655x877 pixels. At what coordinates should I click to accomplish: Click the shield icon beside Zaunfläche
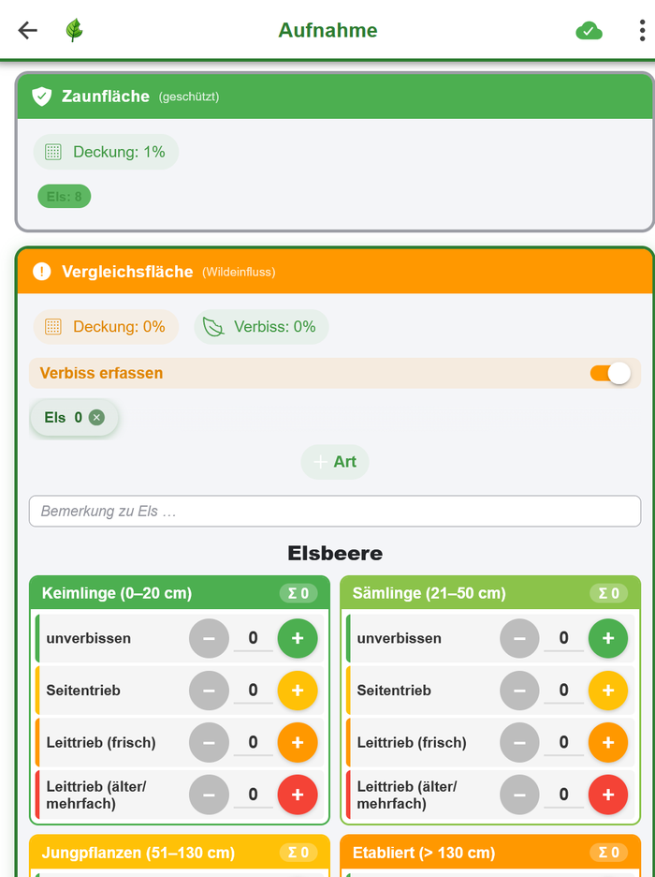point(42,97)
